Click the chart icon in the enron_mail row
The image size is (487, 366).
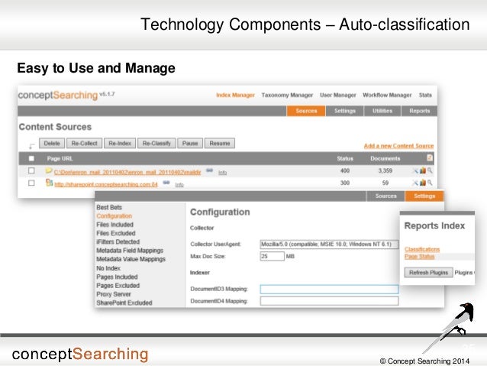click(x=423, y=170)
